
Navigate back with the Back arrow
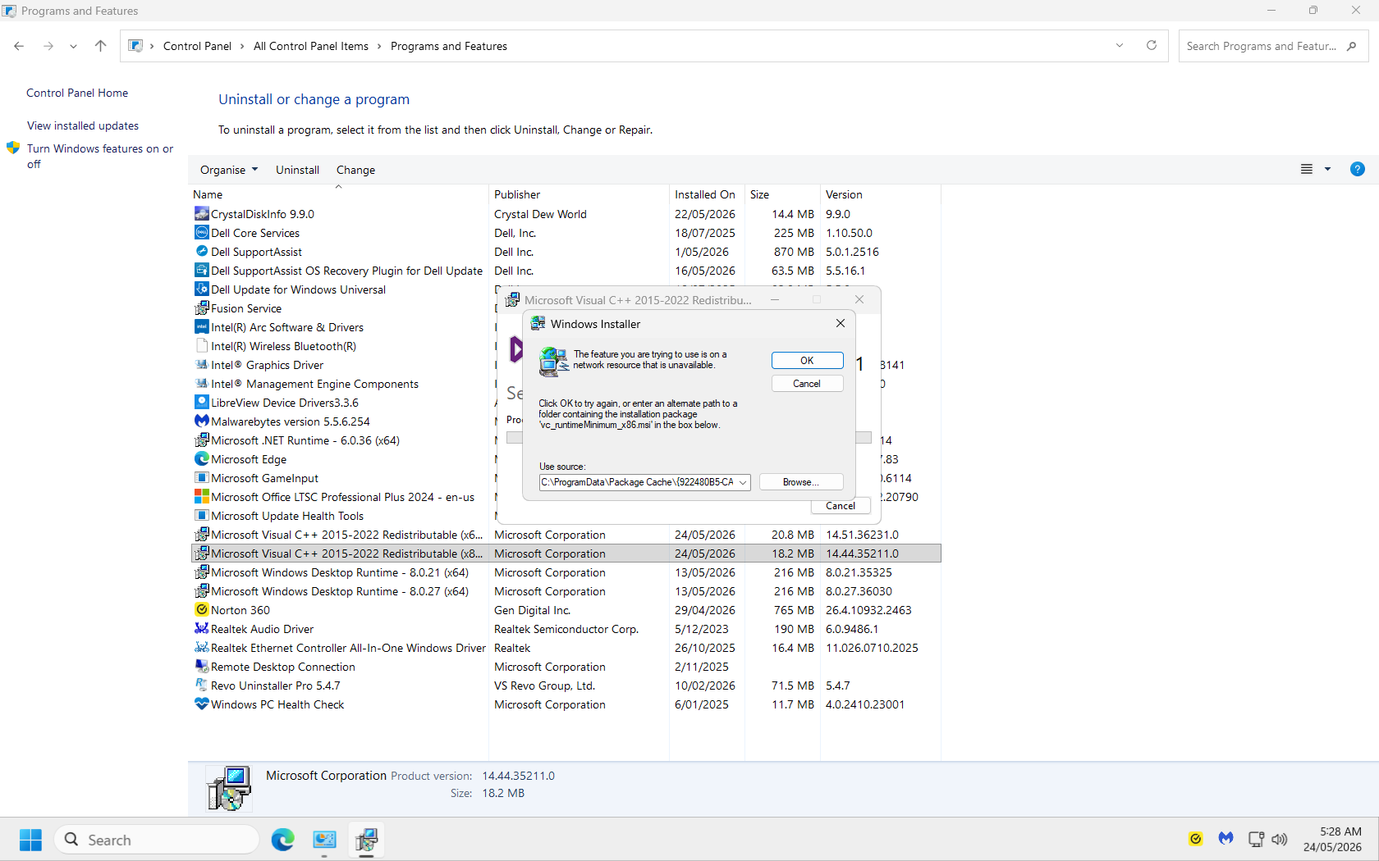tap(19, 46)
